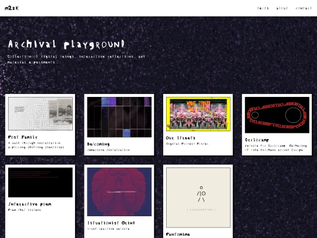Viewport: 317px width, 238px height.
Task: Click the Becoming card title
Action: tap(98, 144)
